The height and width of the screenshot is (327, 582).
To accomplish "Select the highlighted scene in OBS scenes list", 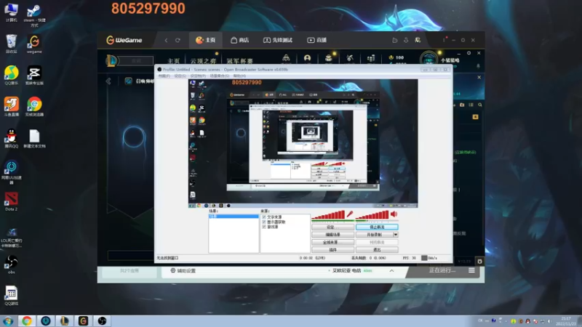I will tap(234, 216).
